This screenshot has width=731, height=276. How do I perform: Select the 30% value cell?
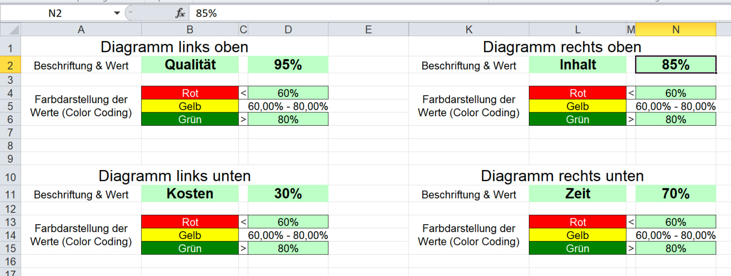[x=288, y=194]
